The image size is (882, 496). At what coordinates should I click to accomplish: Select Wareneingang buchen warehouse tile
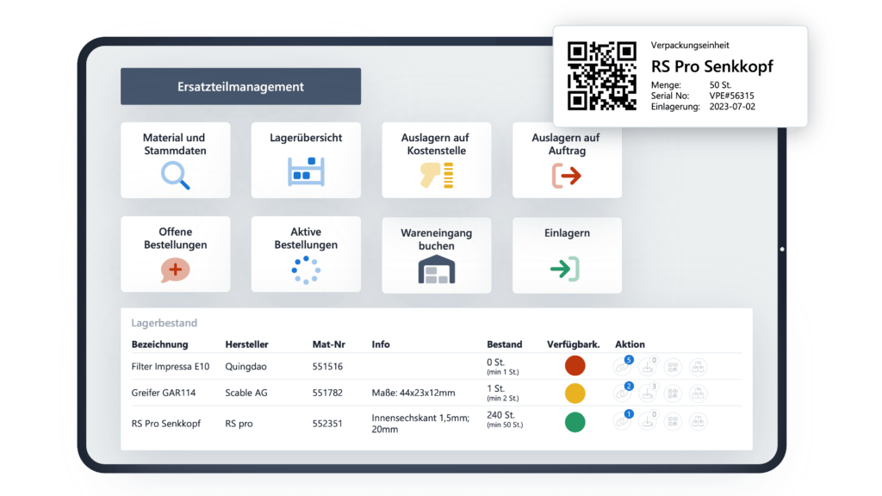[436, 255]
